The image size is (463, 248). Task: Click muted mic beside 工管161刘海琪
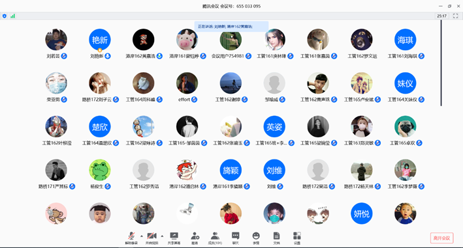[x=421, y=56]
